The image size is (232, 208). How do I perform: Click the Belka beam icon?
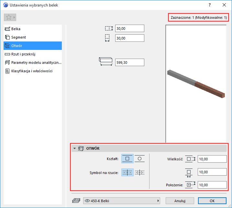click(7, 29)
